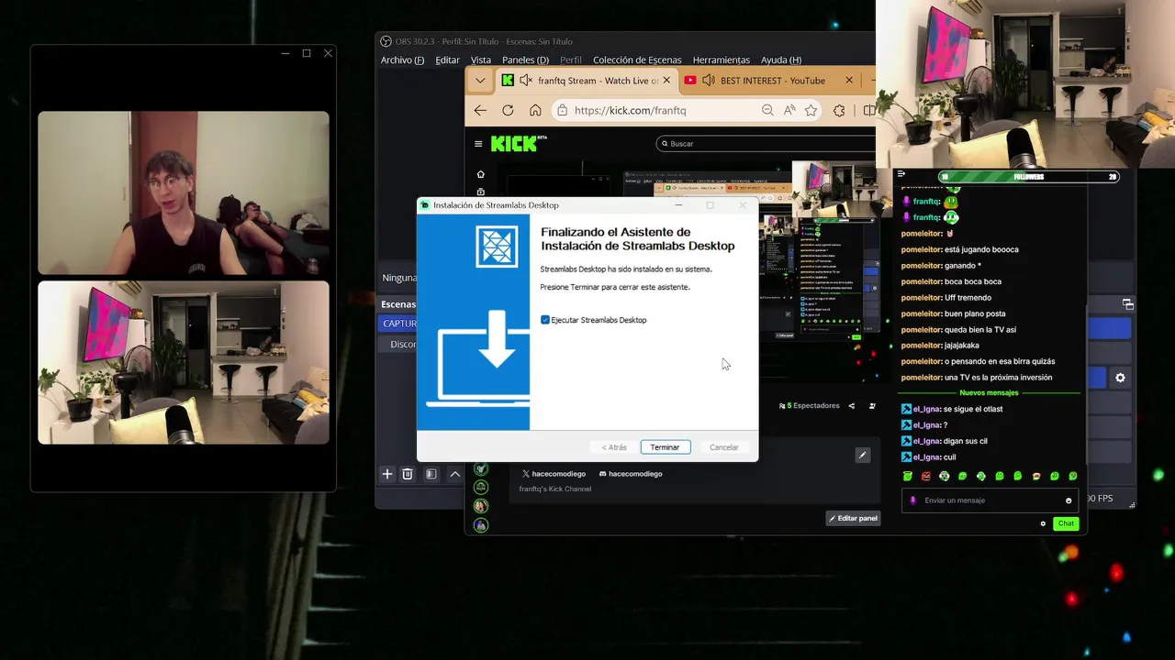This screenshot has height=660, width=1175.
Task: Open Ayuda menu in OBS
Action: coord(781,60)
